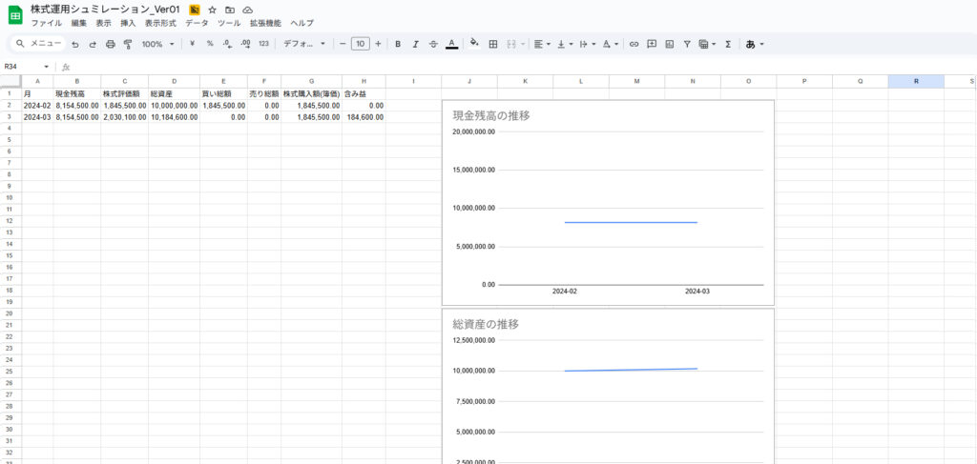Open the 100% zoom dropdown
Screen dimensions: 977x464
tap(158, 44)
